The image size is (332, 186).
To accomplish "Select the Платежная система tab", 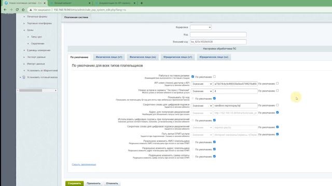I will [76, 17].
